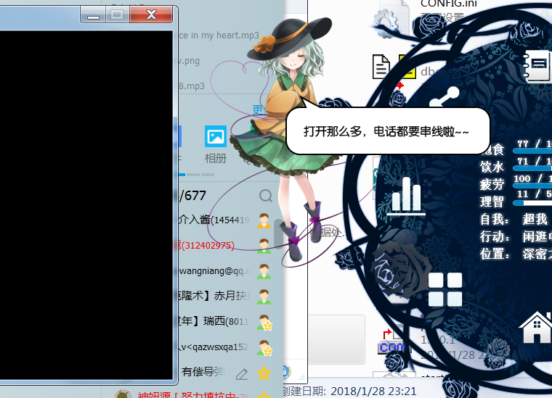Image resolution: width=552 pixels, height=398 pixels.
Task: Select the '.png' file entry
Action: [189, 61]
